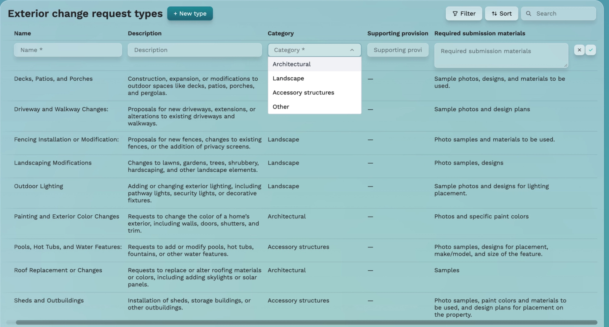Image resolution: width=609 pixels, height=327 pixels.
Task: Click Accessory structures category of Sheds row
Action: (x=298, y=301)
